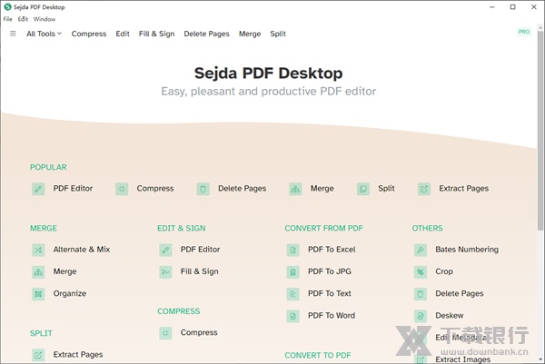Click Compress icon under Popular

point(122,189)
